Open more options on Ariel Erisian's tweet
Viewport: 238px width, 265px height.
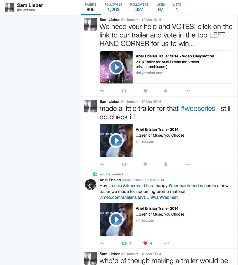(166, 243)
